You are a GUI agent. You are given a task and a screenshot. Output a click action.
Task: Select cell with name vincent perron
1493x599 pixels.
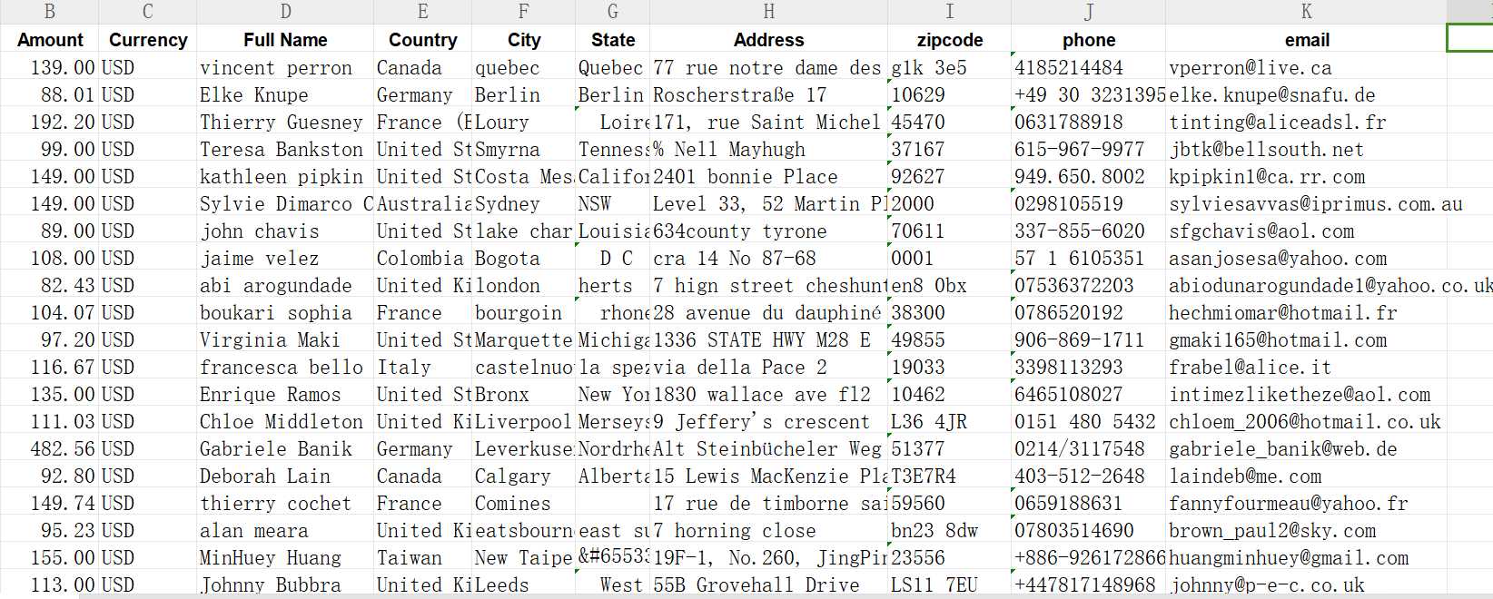[285, 67]
